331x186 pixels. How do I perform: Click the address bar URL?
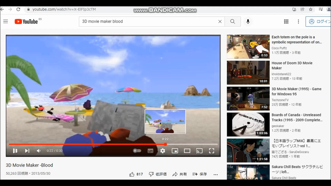point(64,9)
